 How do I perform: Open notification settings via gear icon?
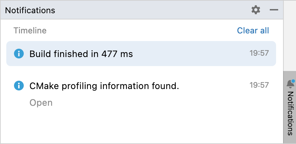tap(256, 10)
